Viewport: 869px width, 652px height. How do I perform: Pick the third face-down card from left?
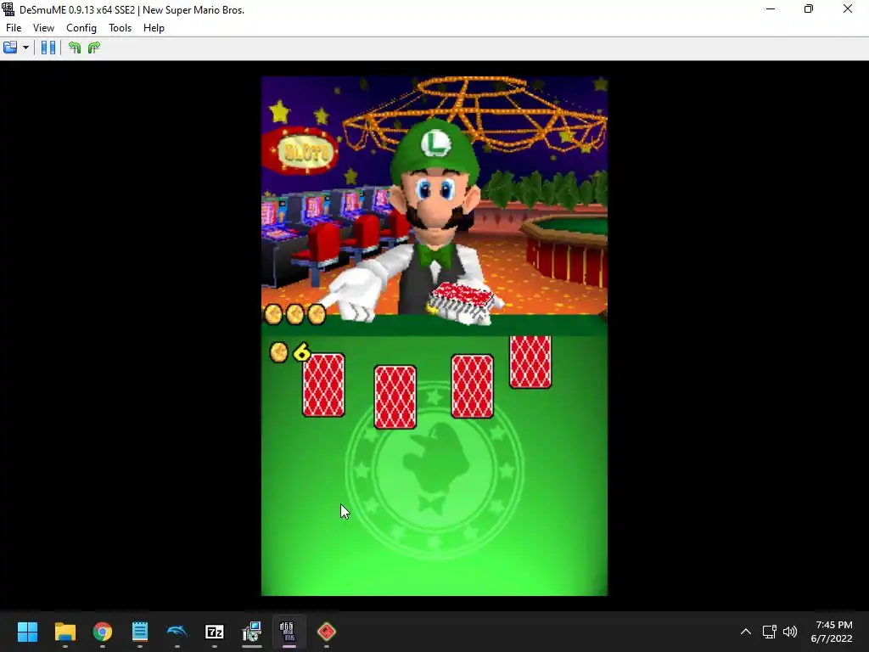(472, 386)
